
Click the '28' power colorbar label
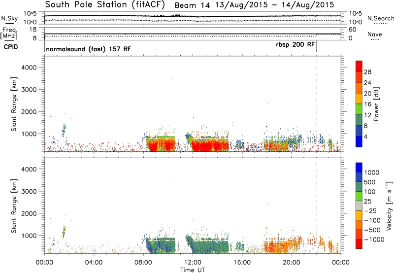click(367, 72)
